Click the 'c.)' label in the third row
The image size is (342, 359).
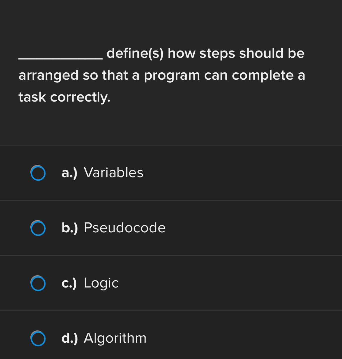69,283
